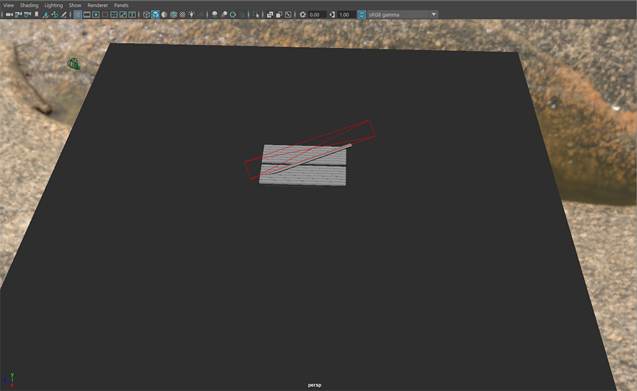Select the green camera object in viewport

click(x=74, y=64)
